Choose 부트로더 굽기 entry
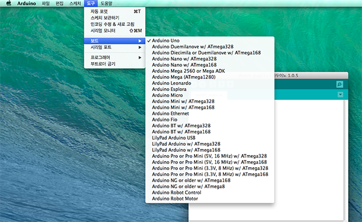Viewport: 362px width, 222px height. [x=115, y=64]
